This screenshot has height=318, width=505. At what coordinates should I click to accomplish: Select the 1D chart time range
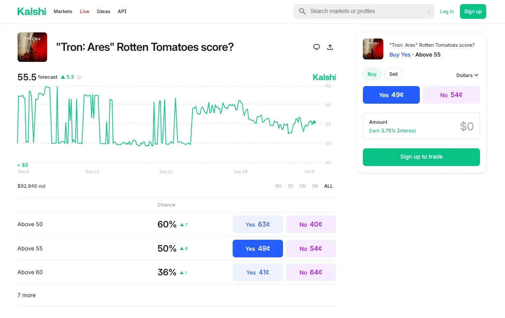(x=290, y=186)
